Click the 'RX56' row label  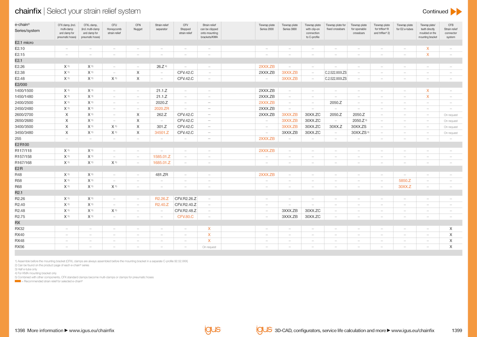tap(19, 247)
